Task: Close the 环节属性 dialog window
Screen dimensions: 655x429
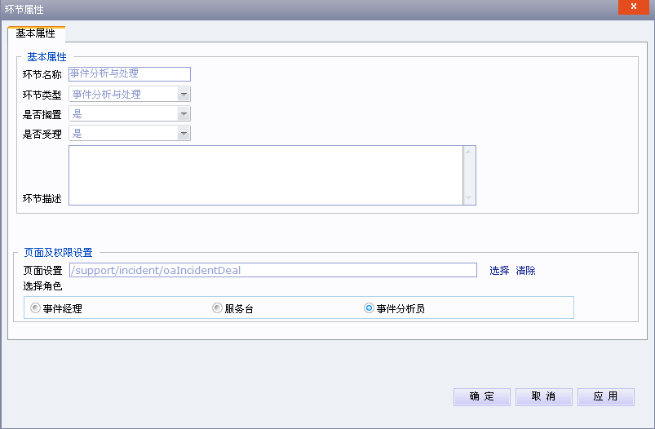Action: 633,7
